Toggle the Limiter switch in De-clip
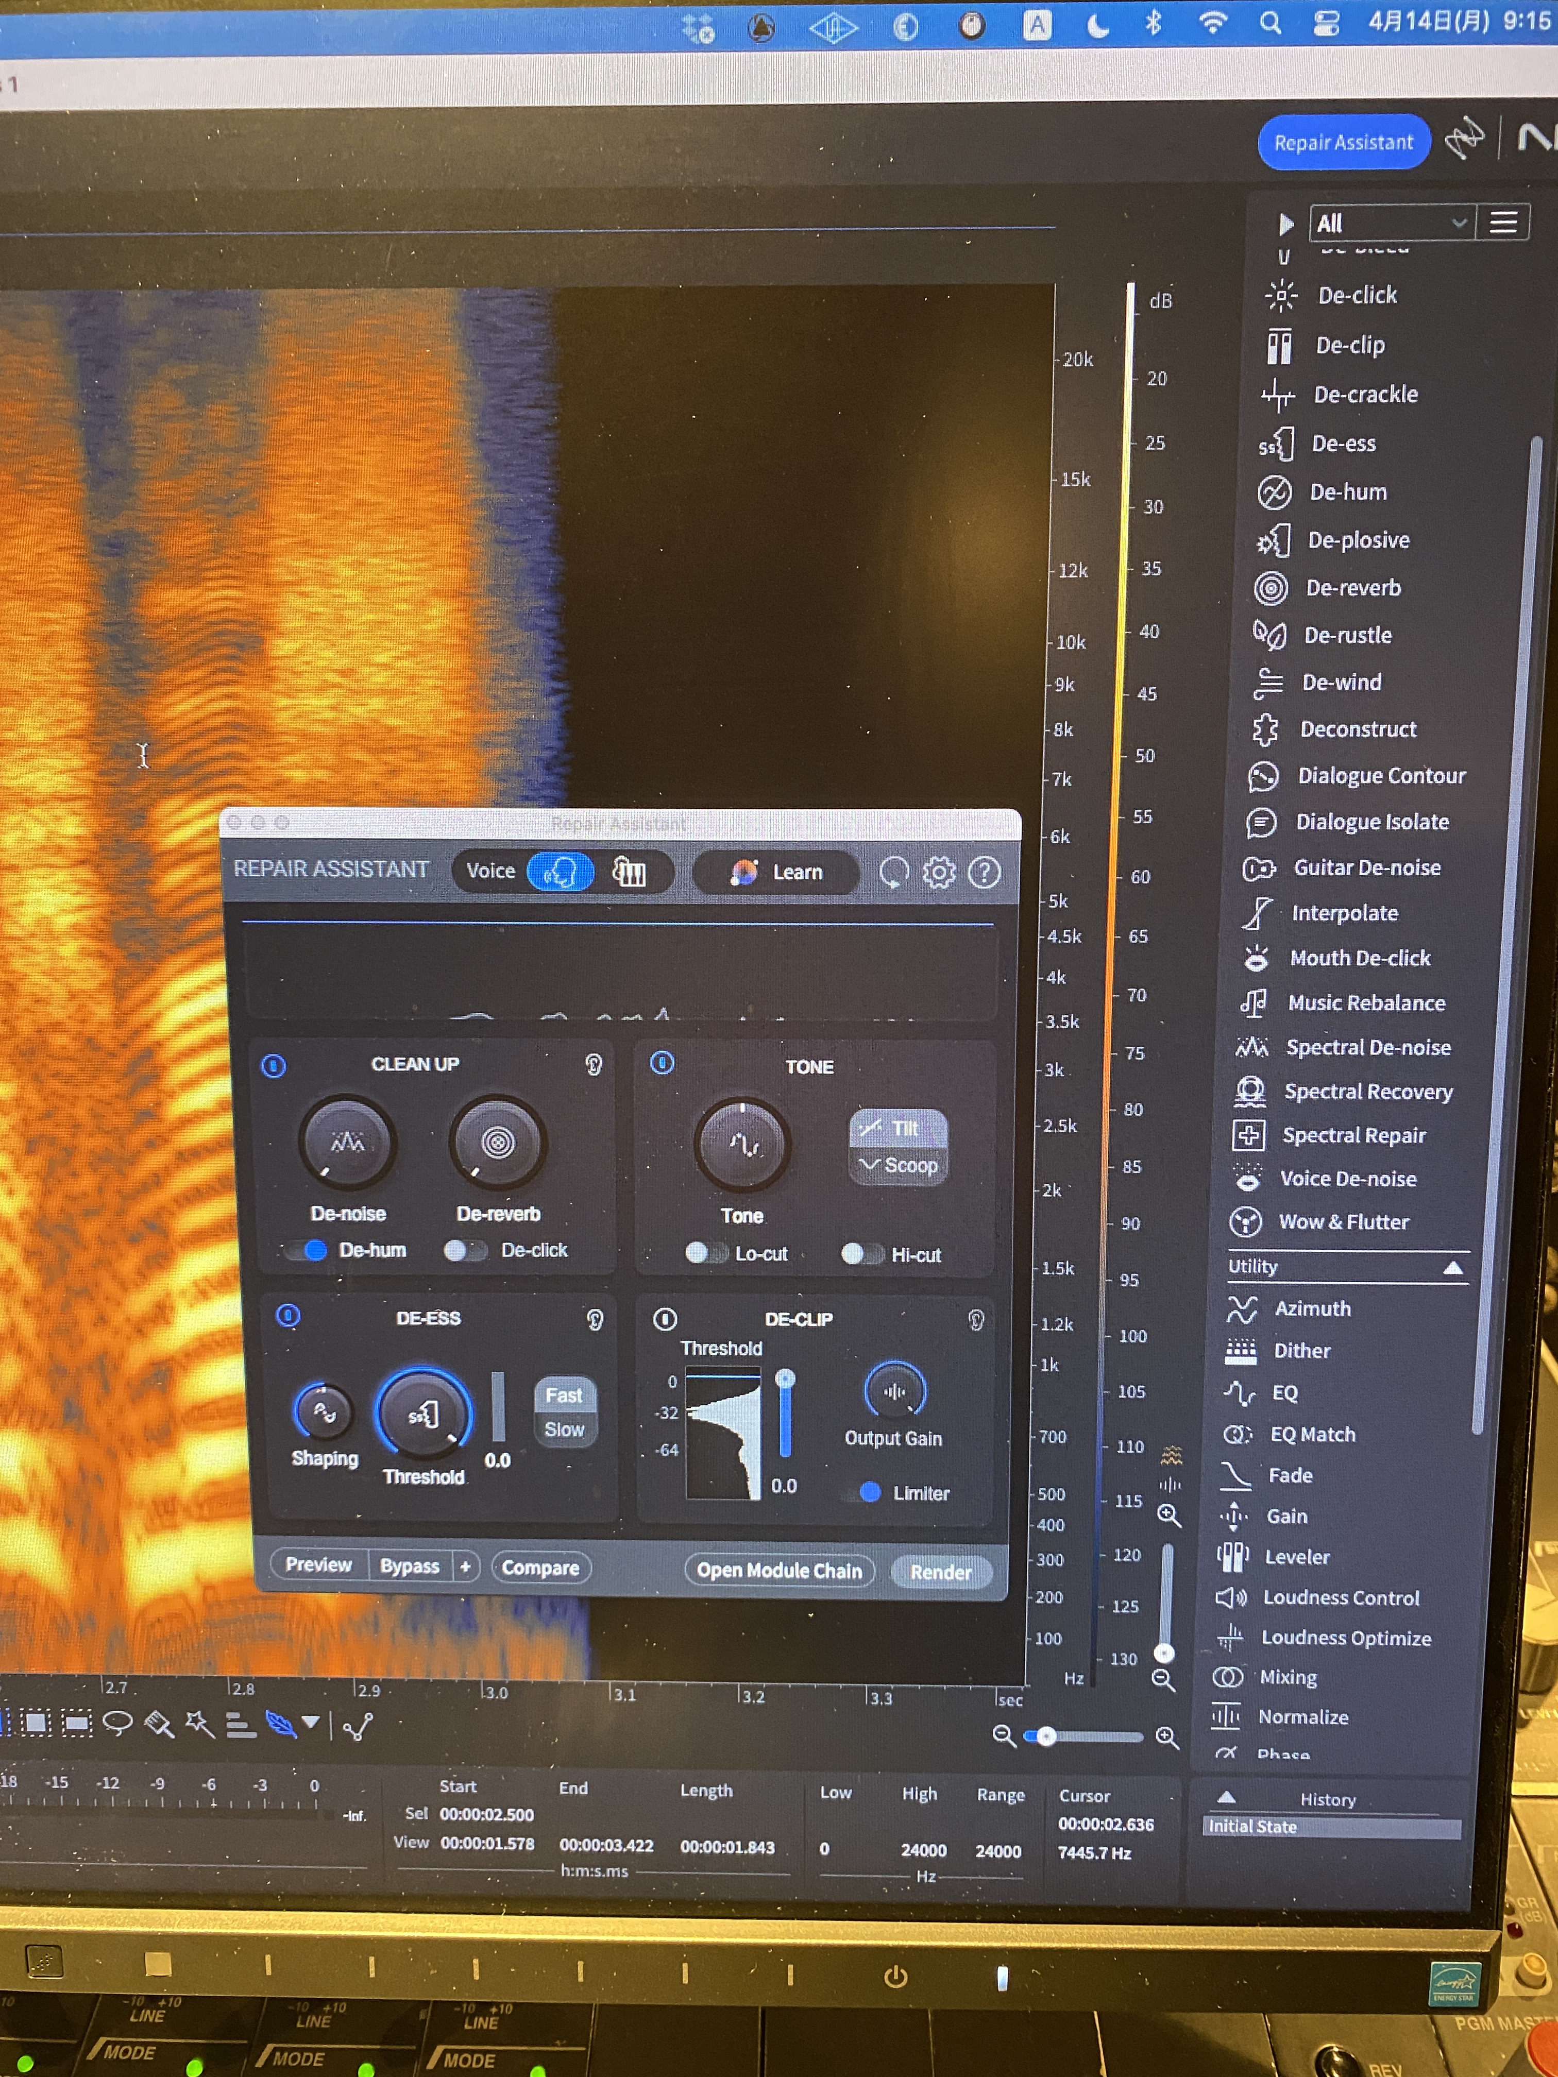 click(863, 1492)
